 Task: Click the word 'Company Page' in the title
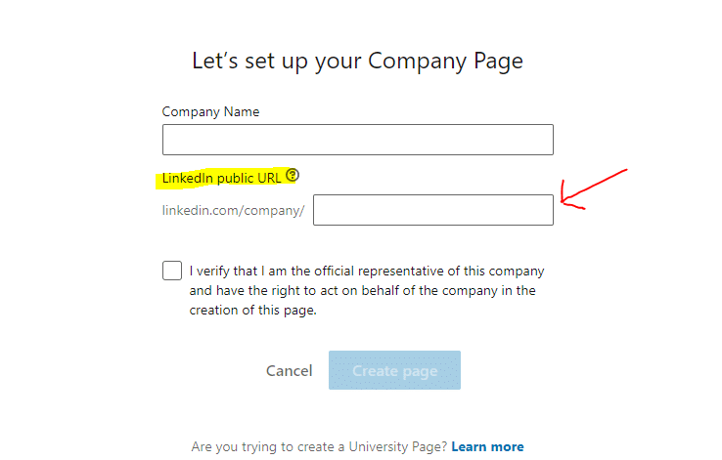[446, 62]
